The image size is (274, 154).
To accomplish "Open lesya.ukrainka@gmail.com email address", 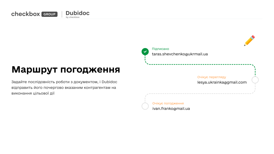I will [x=222, y=82].
